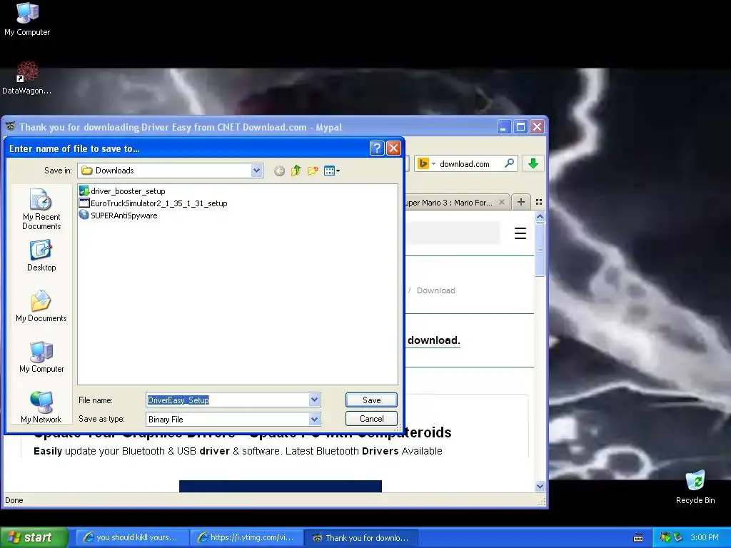This screenshot has width=731, height=548.
Task: Switch to https://i.ytimg.com taskbar window
Action: tap(246, 538)
